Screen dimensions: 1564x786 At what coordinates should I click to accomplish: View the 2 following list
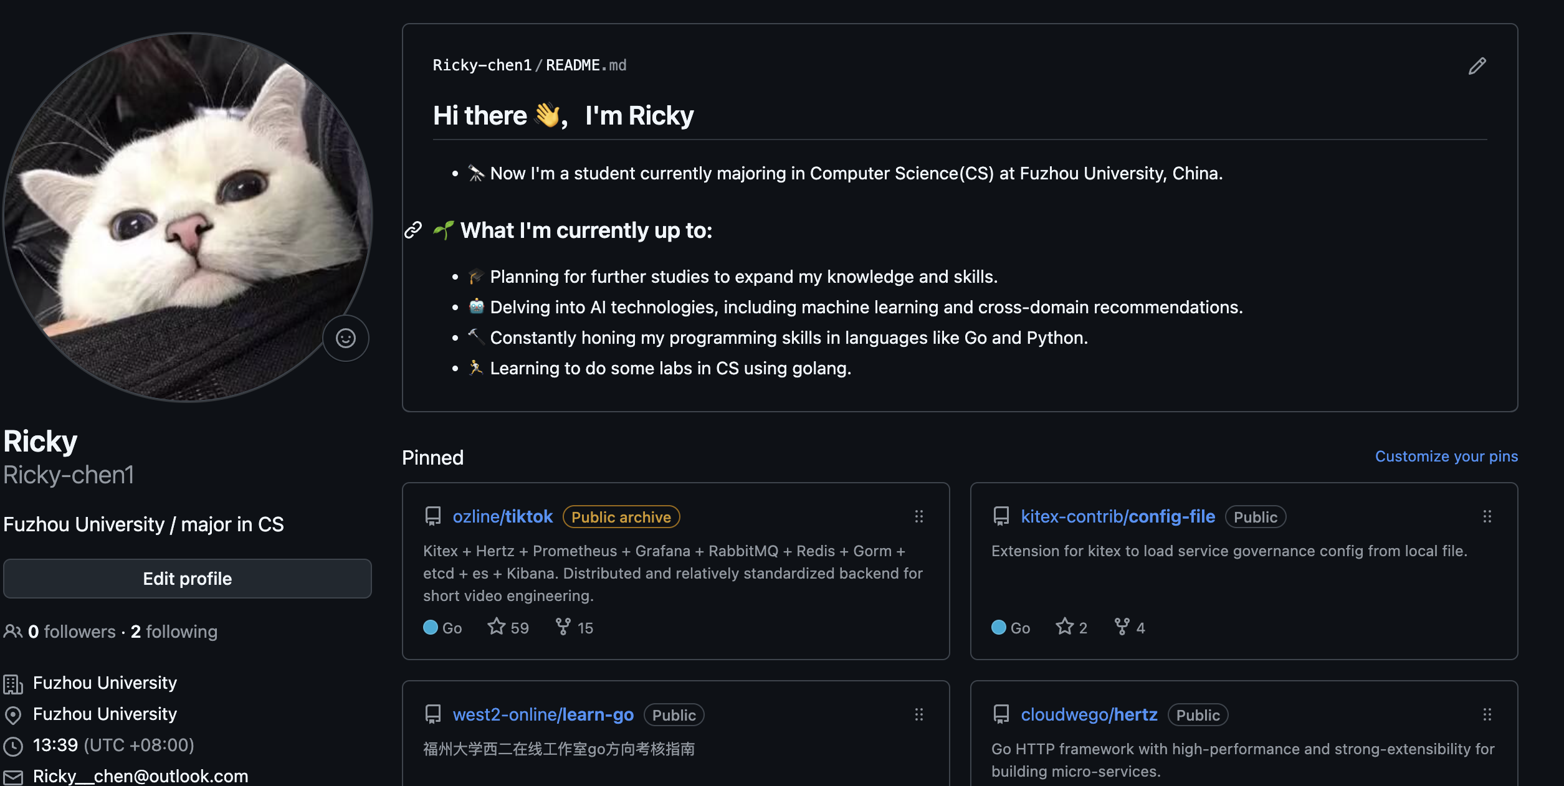174,632
